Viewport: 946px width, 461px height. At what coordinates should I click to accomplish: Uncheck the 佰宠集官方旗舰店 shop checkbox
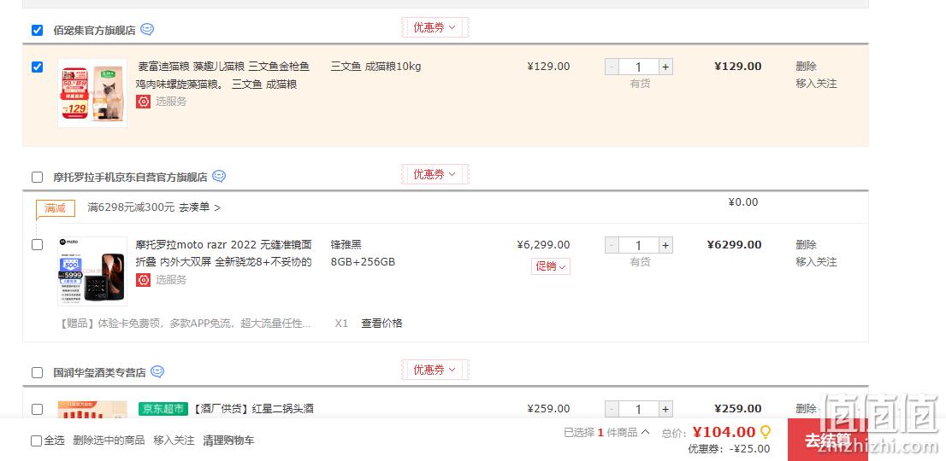(38, 30)
